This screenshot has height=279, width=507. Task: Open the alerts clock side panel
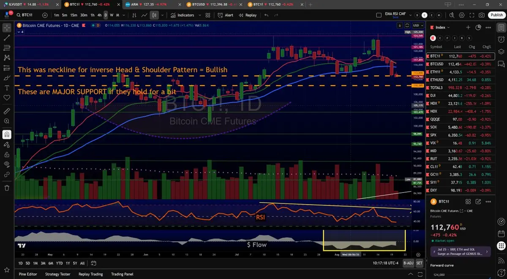pyautogui.click(x=501, y=39)
